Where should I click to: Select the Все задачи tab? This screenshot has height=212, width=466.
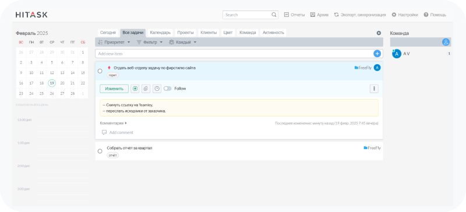(x=133, y=33)
